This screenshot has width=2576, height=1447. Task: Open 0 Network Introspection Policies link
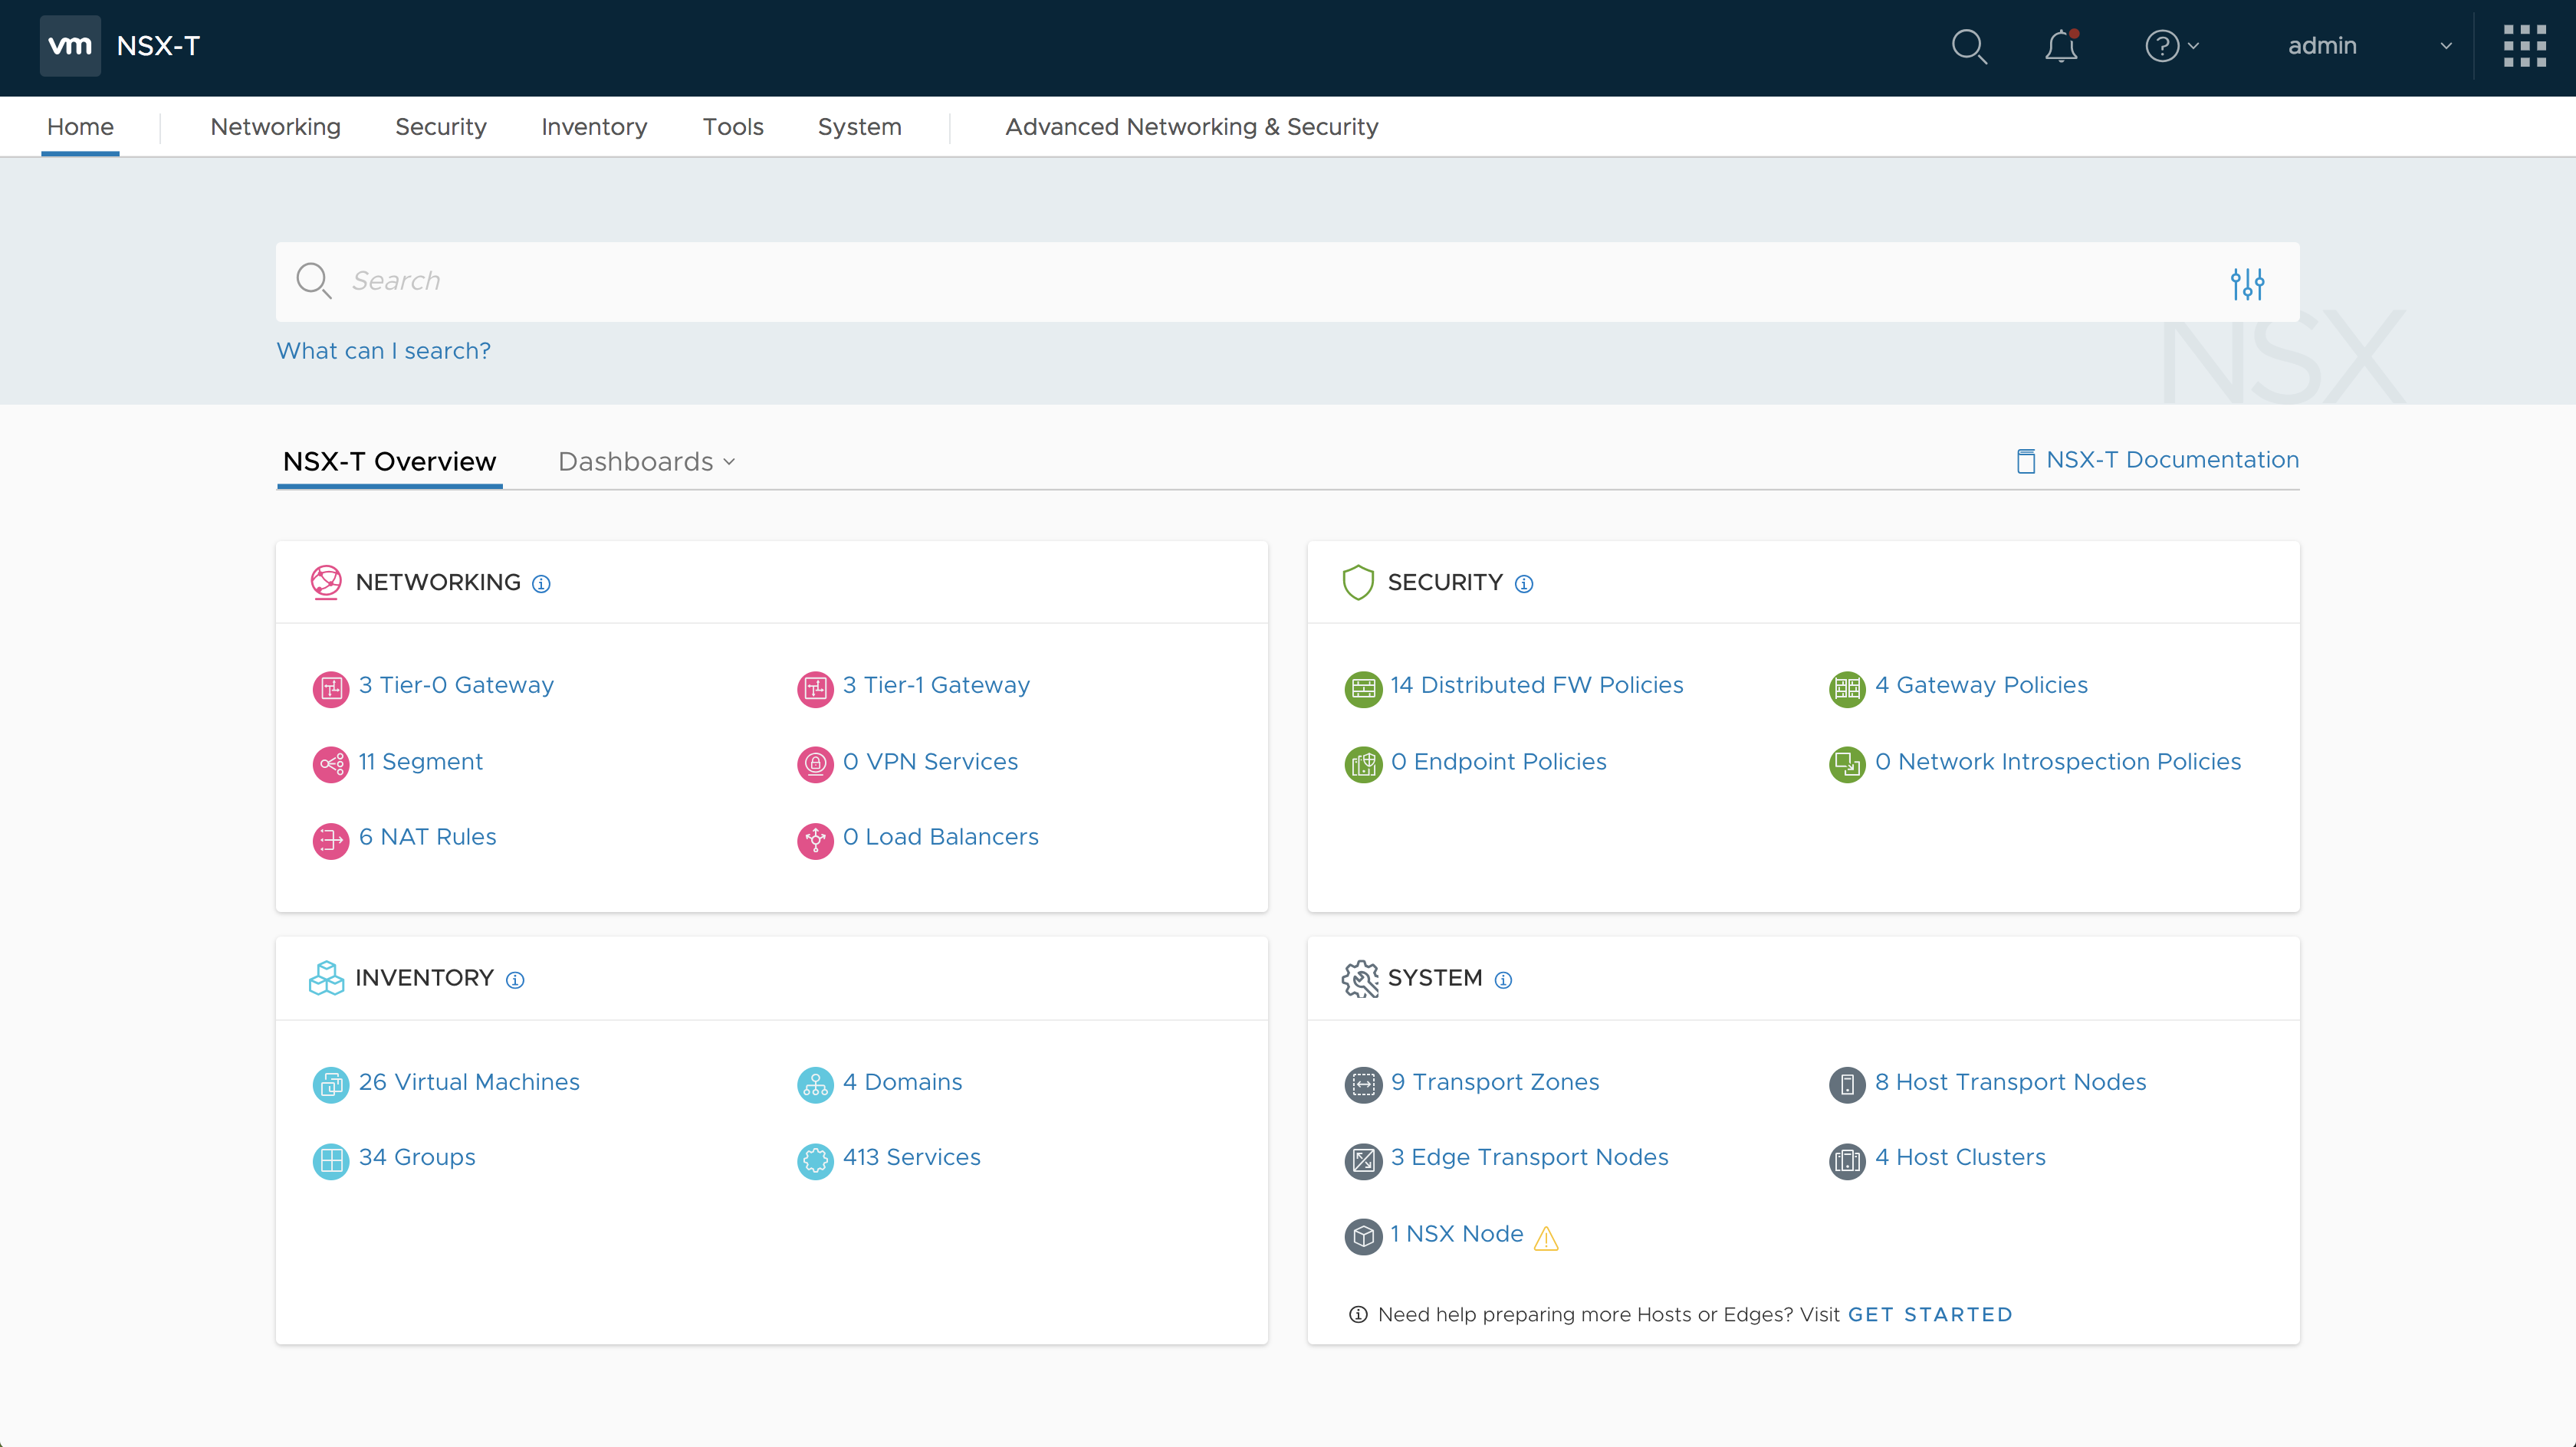tap(2058, 762)
